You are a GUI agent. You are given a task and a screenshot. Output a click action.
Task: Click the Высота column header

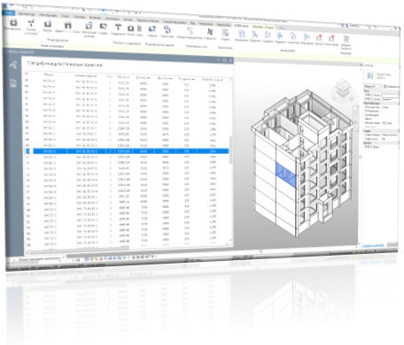click(165, 78)
